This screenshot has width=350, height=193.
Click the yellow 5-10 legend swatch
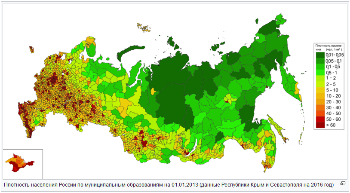[320, 90]
